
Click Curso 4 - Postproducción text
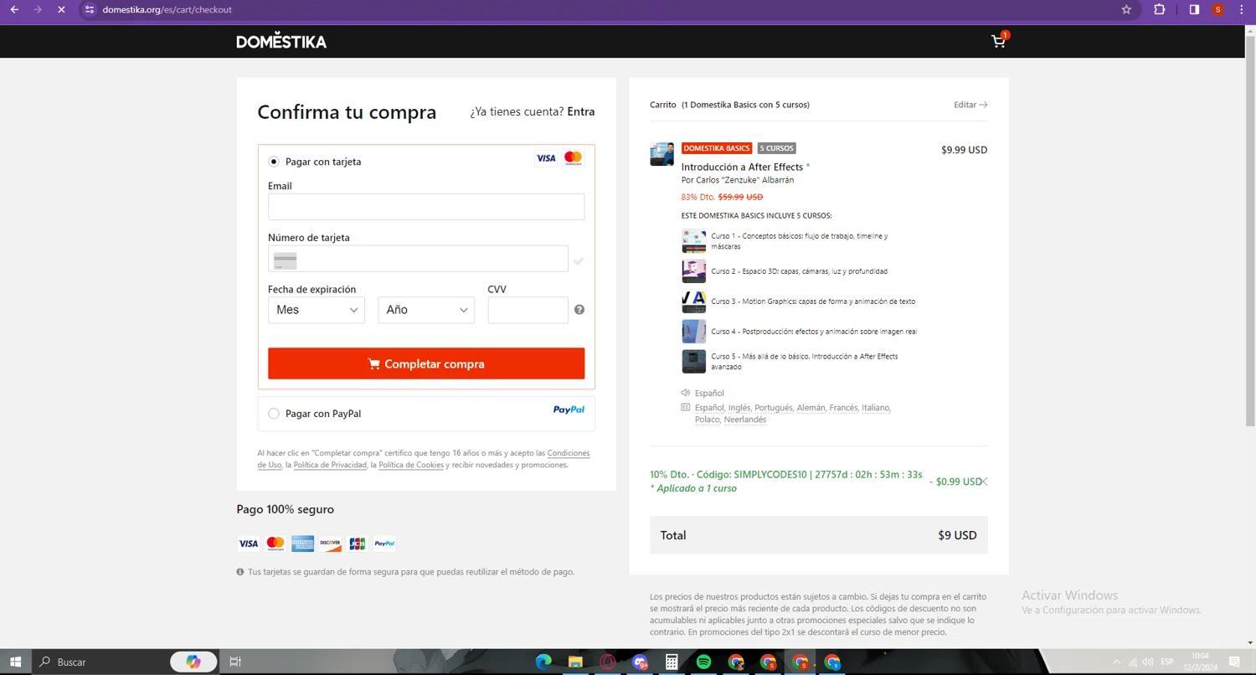pos(814,332)
